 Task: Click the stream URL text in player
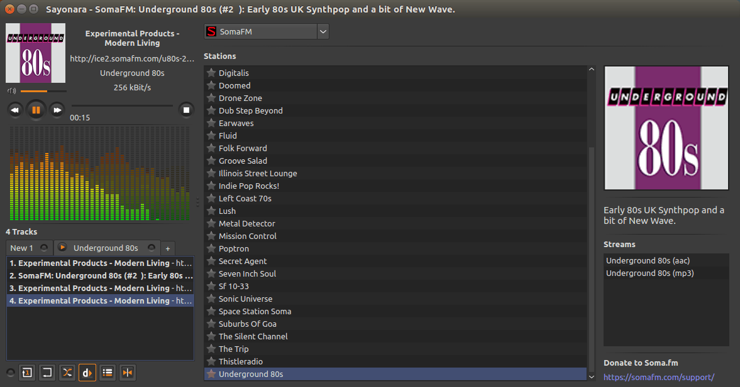click(132, 58)
